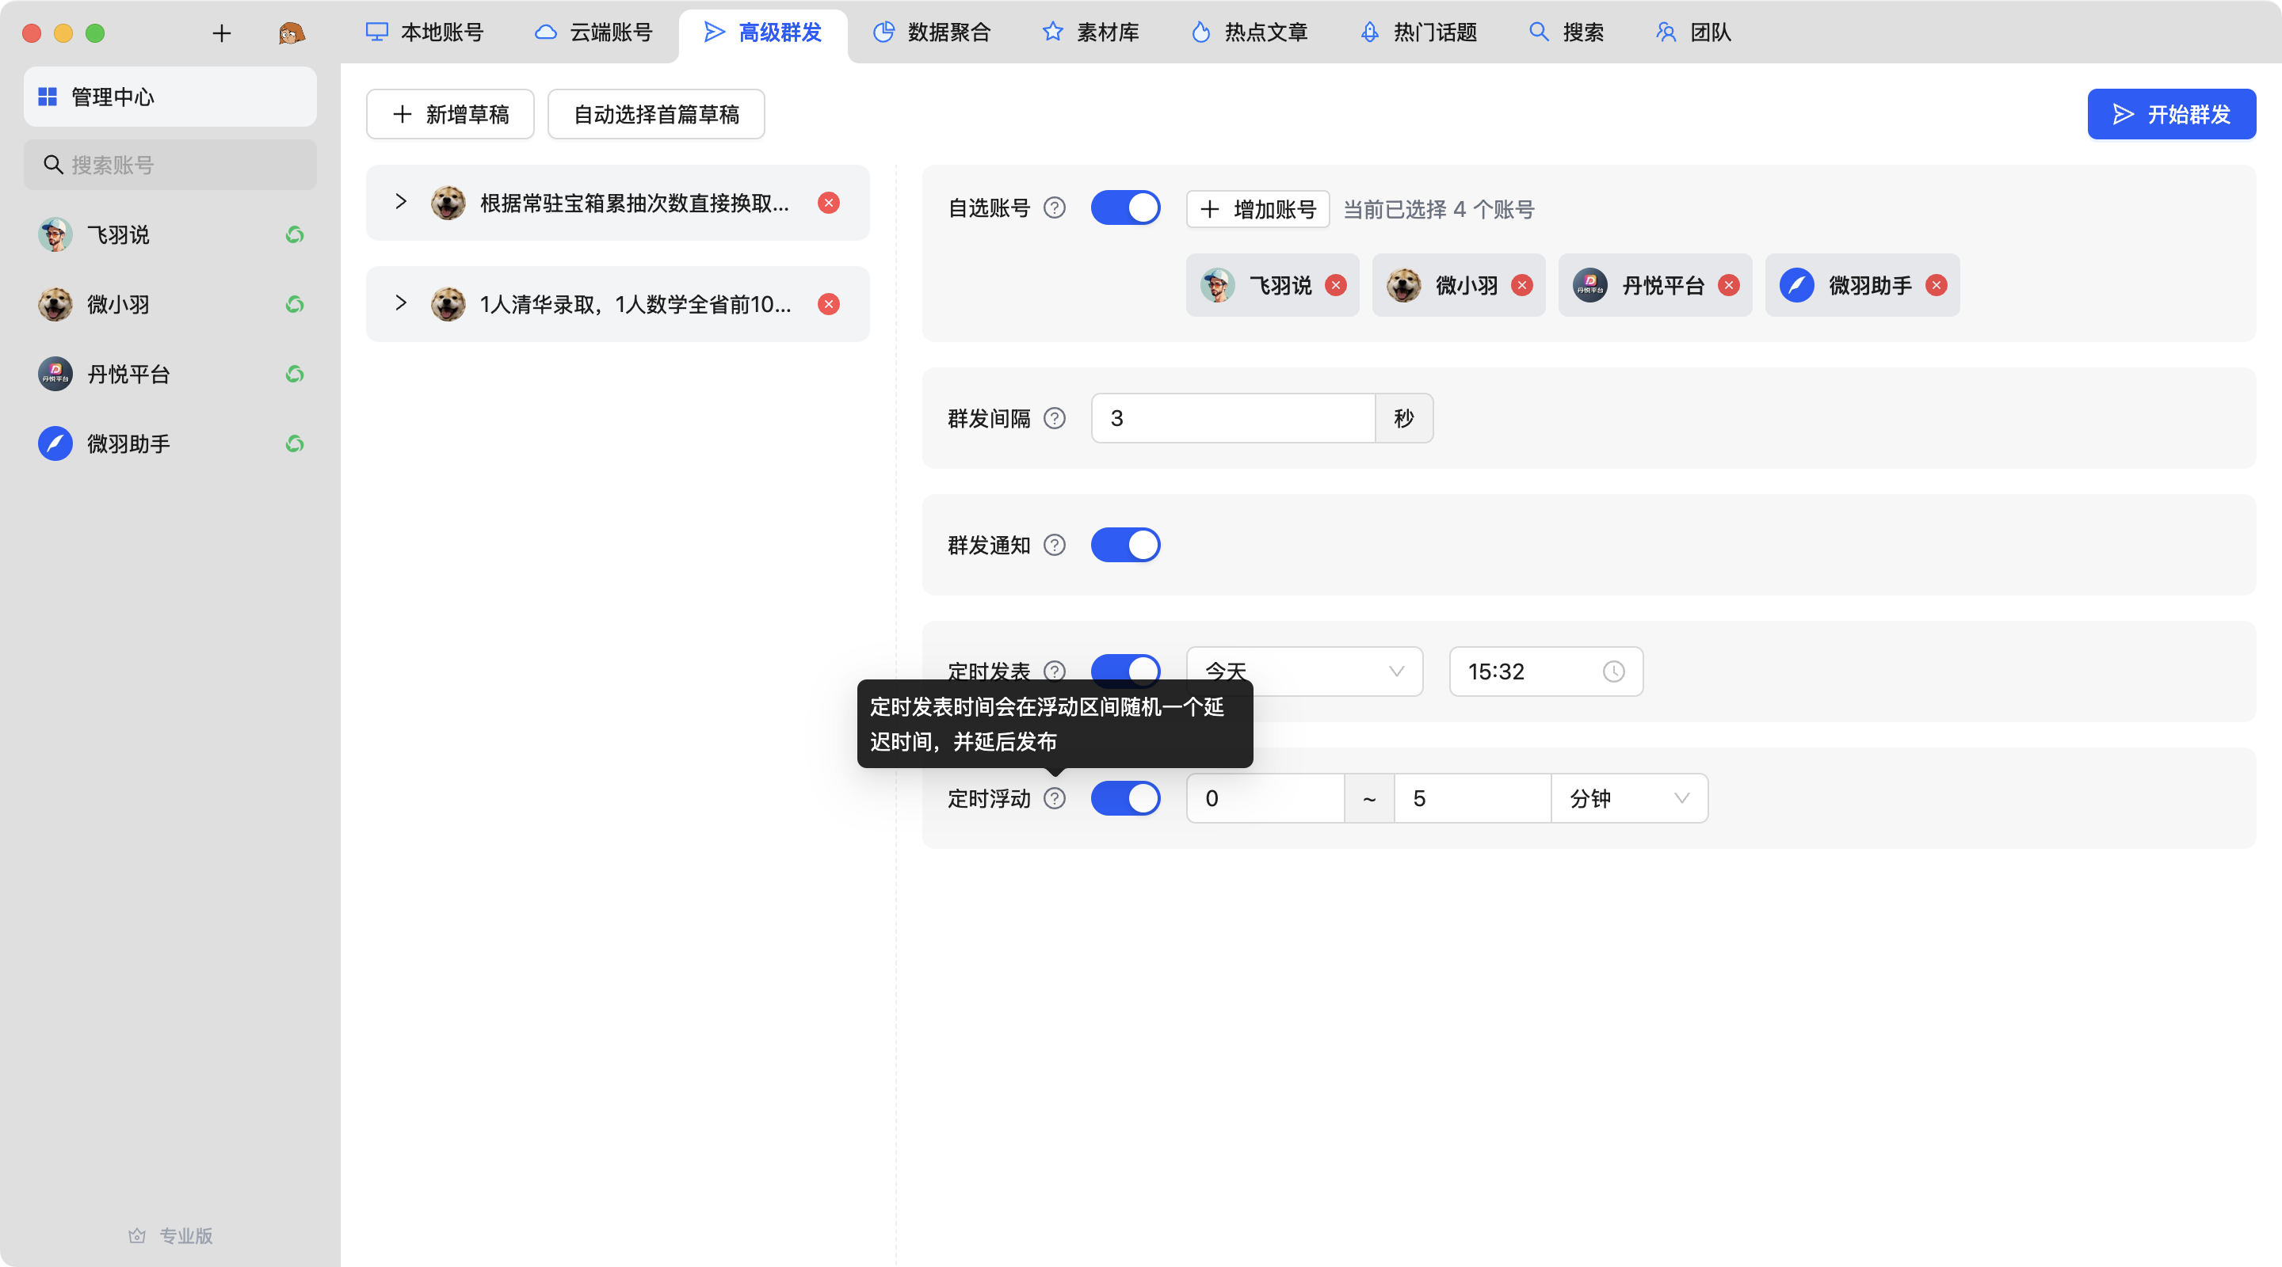Remove the 1人清华录取 draft with red X
Image resolution: width=2282 pixels, height=1267 pixels.
828,305
